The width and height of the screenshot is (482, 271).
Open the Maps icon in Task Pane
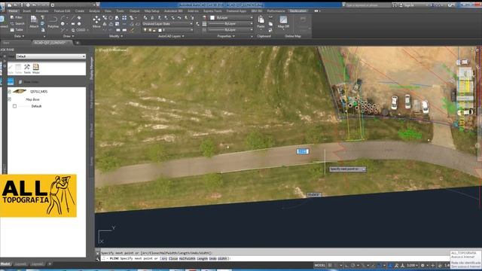coord(36,69)
